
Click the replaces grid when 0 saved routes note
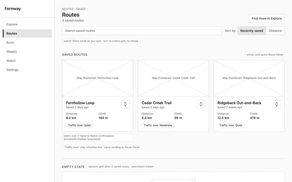click(x=121, y=167)
